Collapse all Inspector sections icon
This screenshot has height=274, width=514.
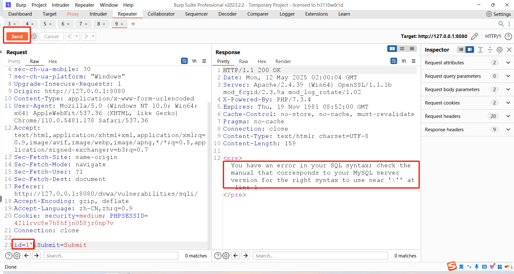(x=490, y=50)
